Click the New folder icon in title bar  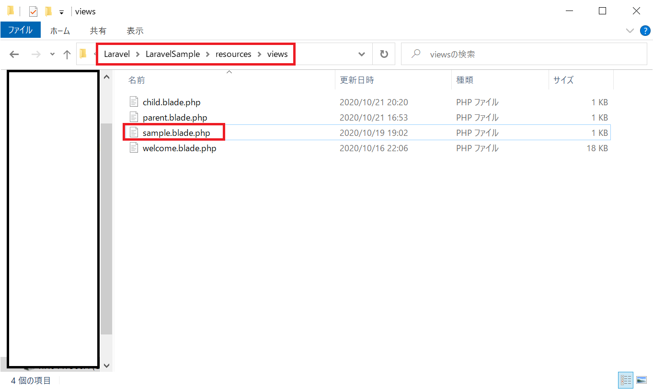[x=48, y=11]
